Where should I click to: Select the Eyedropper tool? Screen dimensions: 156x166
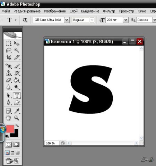[17, 111]
